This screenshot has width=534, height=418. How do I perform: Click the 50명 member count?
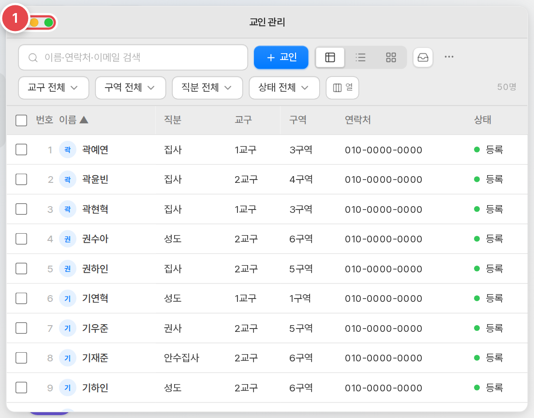coord(506,87)
